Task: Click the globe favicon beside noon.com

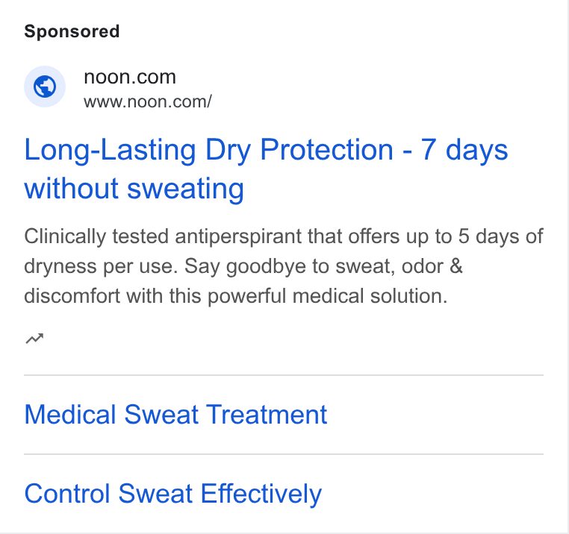Action: tap(45, 87)
